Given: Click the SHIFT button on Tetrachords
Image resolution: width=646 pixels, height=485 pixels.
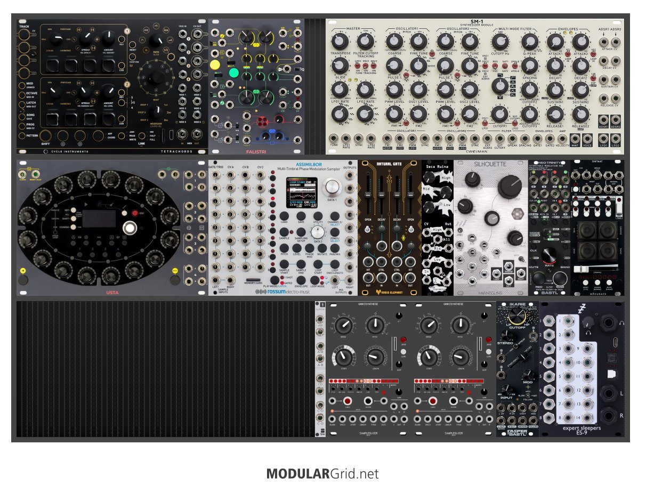Looking at the screenshot, I should pyautogui.click(x=45, y=135).
